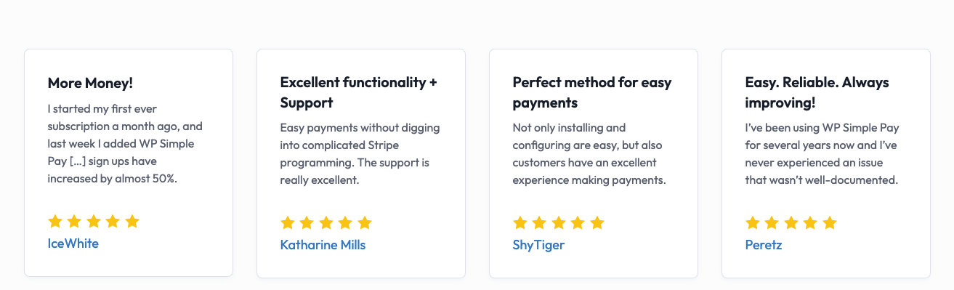
Task: Open the ShyTiger reviewer link
Action: click(538, 245)
